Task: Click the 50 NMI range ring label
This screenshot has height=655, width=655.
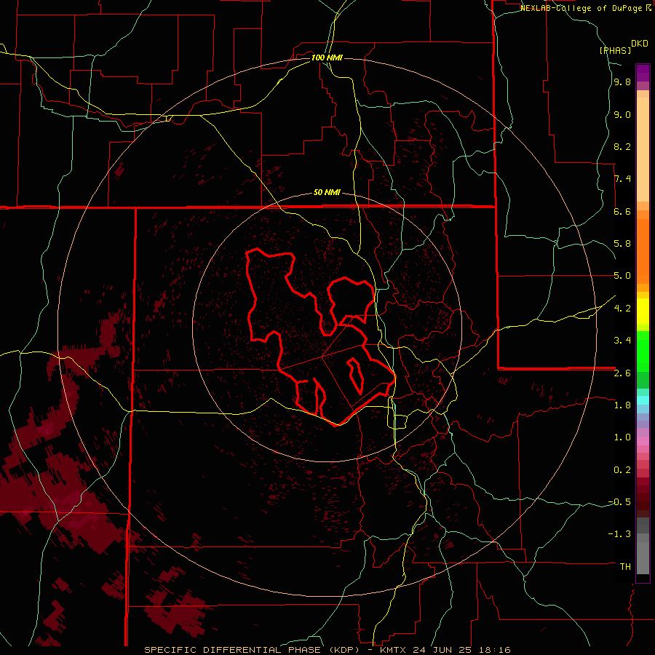Action: click(327, 193)
